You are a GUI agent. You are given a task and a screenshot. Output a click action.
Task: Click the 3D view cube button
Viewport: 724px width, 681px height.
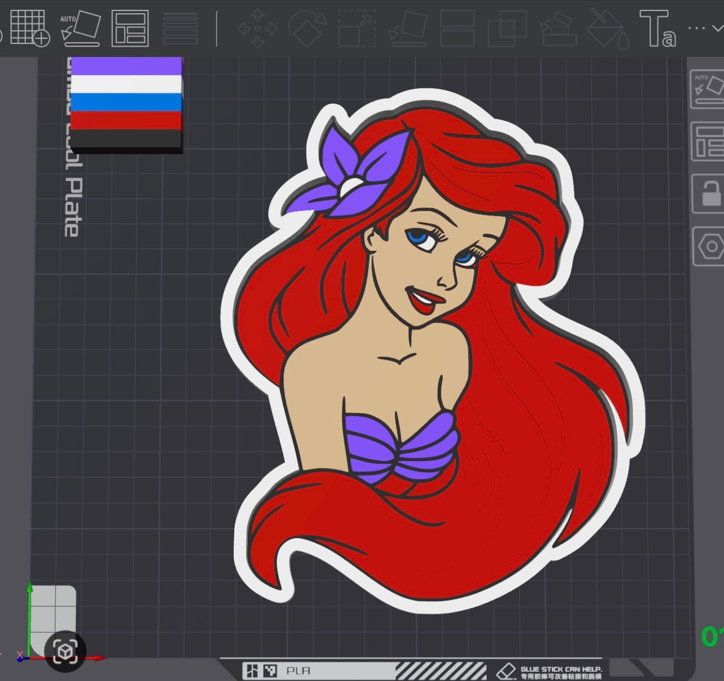pos(65,651)
